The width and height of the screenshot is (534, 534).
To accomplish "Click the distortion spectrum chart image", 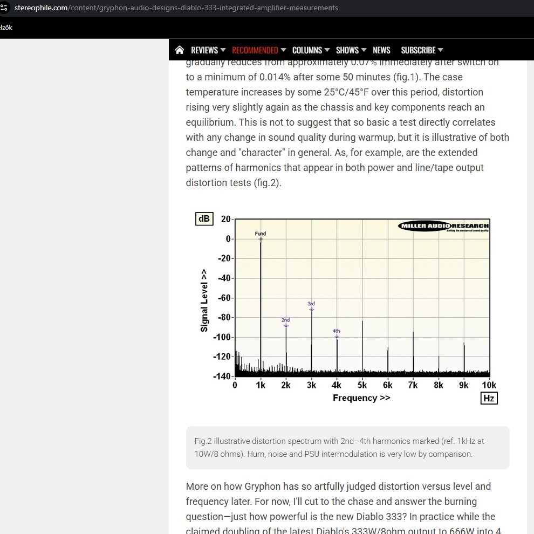I will coord(347,308).
